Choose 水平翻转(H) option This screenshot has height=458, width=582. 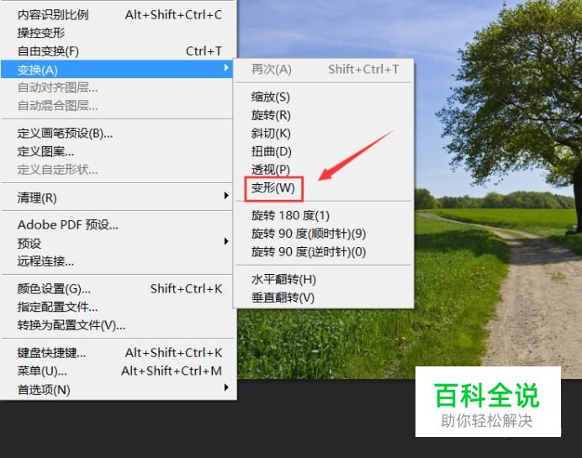pos(324,279)
